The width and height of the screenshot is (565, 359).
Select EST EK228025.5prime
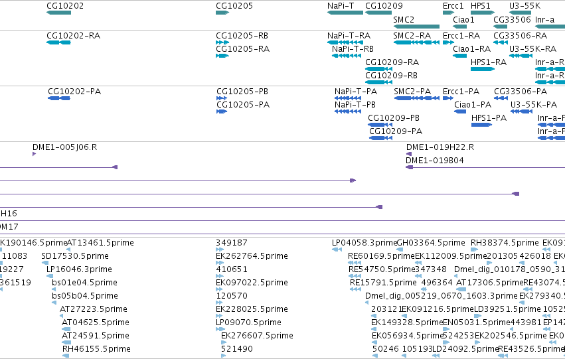[220, 316]
